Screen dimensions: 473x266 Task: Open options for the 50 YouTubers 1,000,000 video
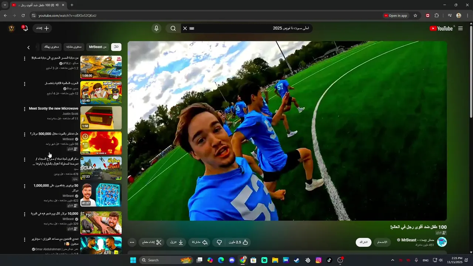(x=25, y=187)
